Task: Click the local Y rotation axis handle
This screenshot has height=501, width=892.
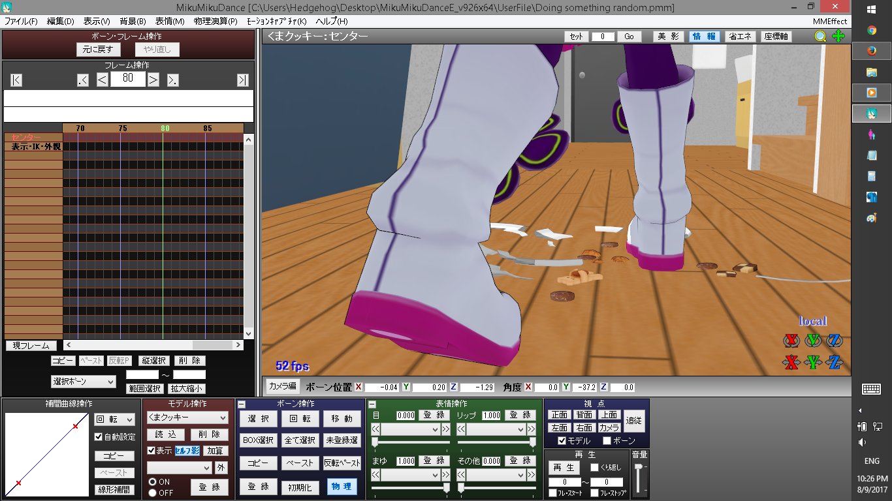Action: coord(813,340)
